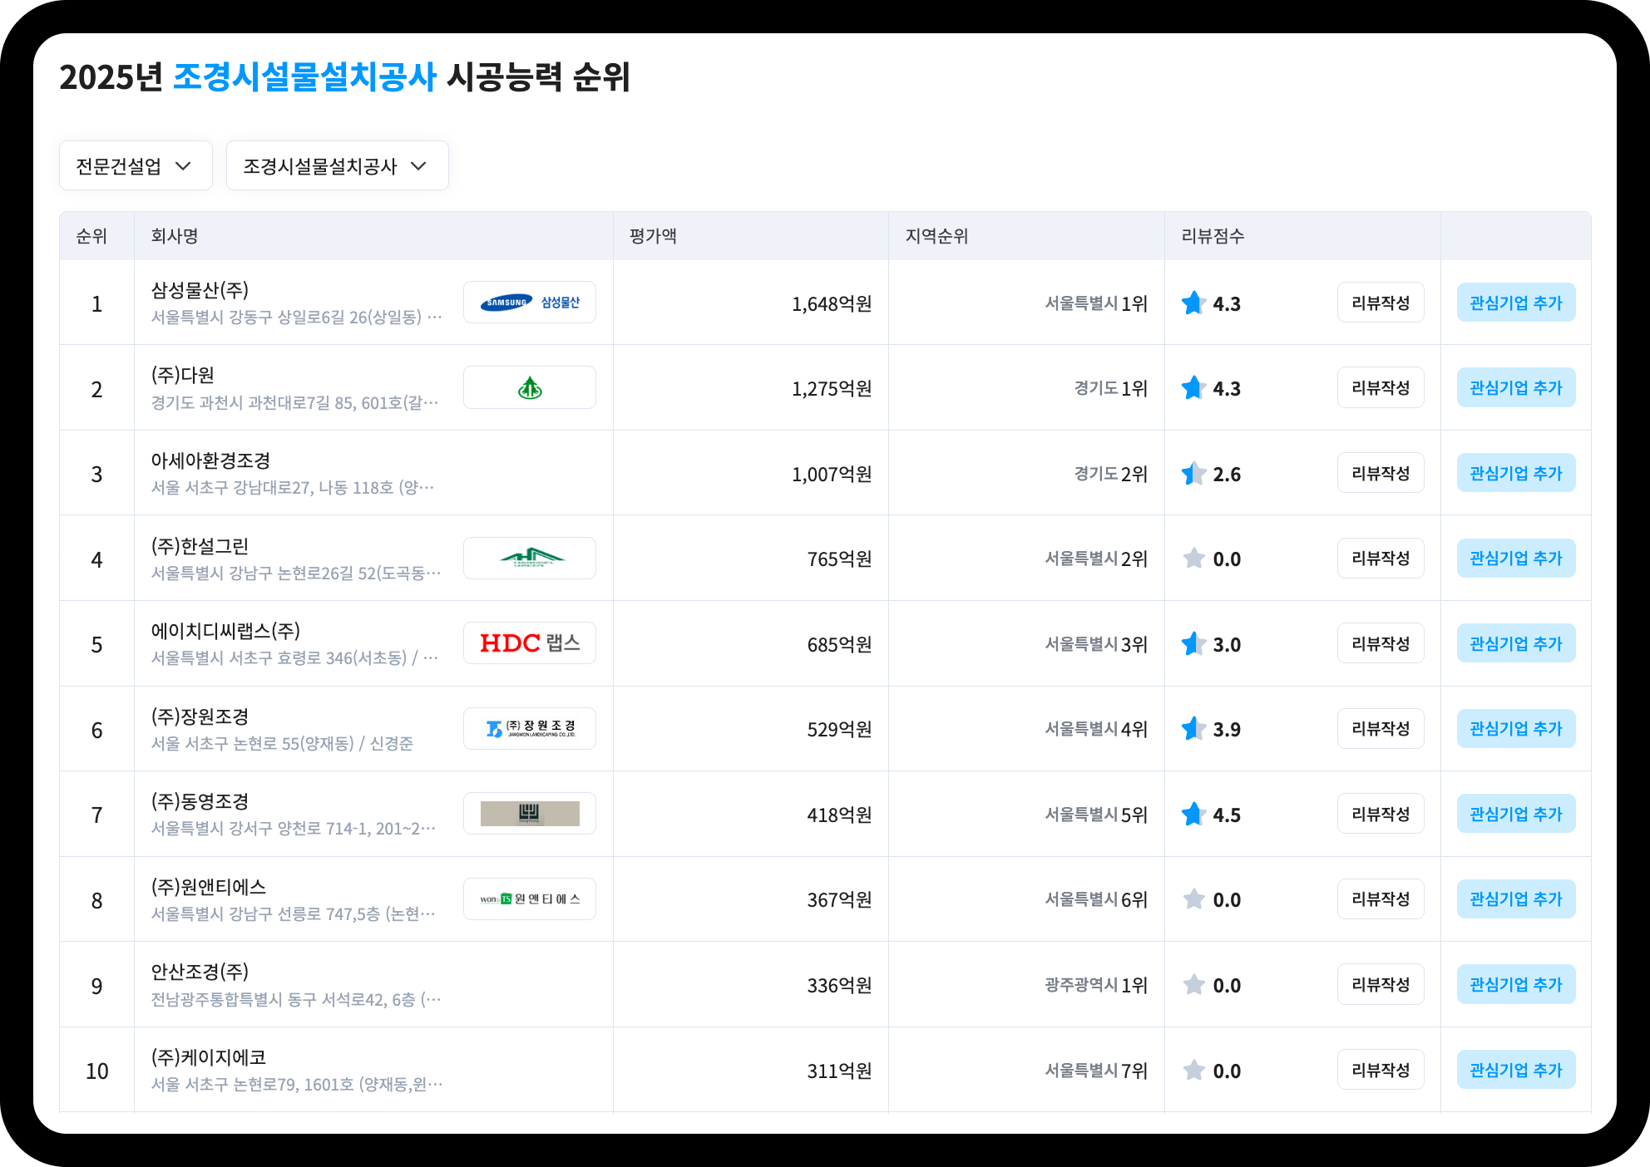The width and height of the screenshot is (1650, 1167).
Task: Click the gray star in (주)한설그린 row
Action: [1194, 559]
